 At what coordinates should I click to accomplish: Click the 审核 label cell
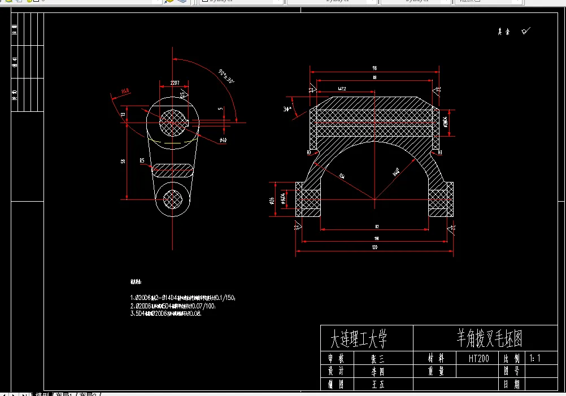[x=336, y=359]
